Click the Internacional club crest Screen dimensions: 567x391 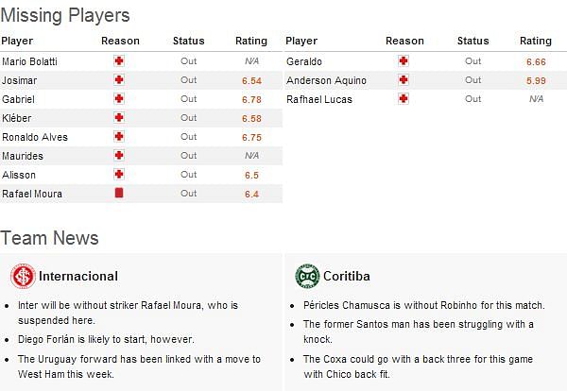(x=23, y=276)
